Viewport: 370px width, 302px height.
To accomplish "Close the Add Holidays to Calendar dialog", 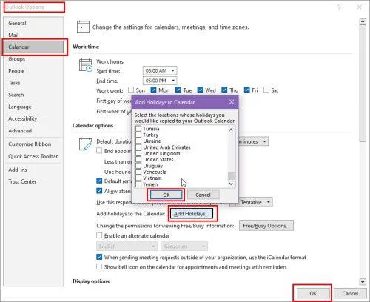I will 232,102.
